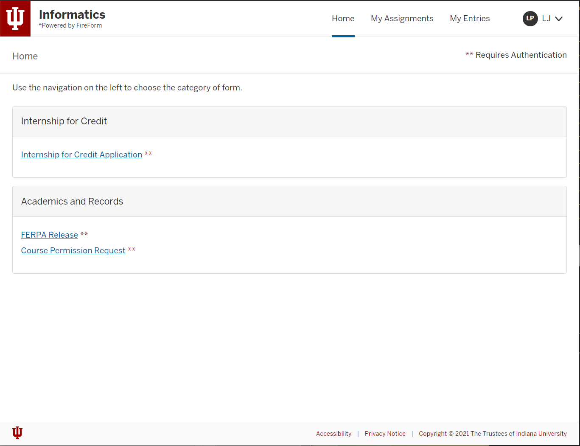
Task: Open the My Assignments tab
Action: coord(402,19)
